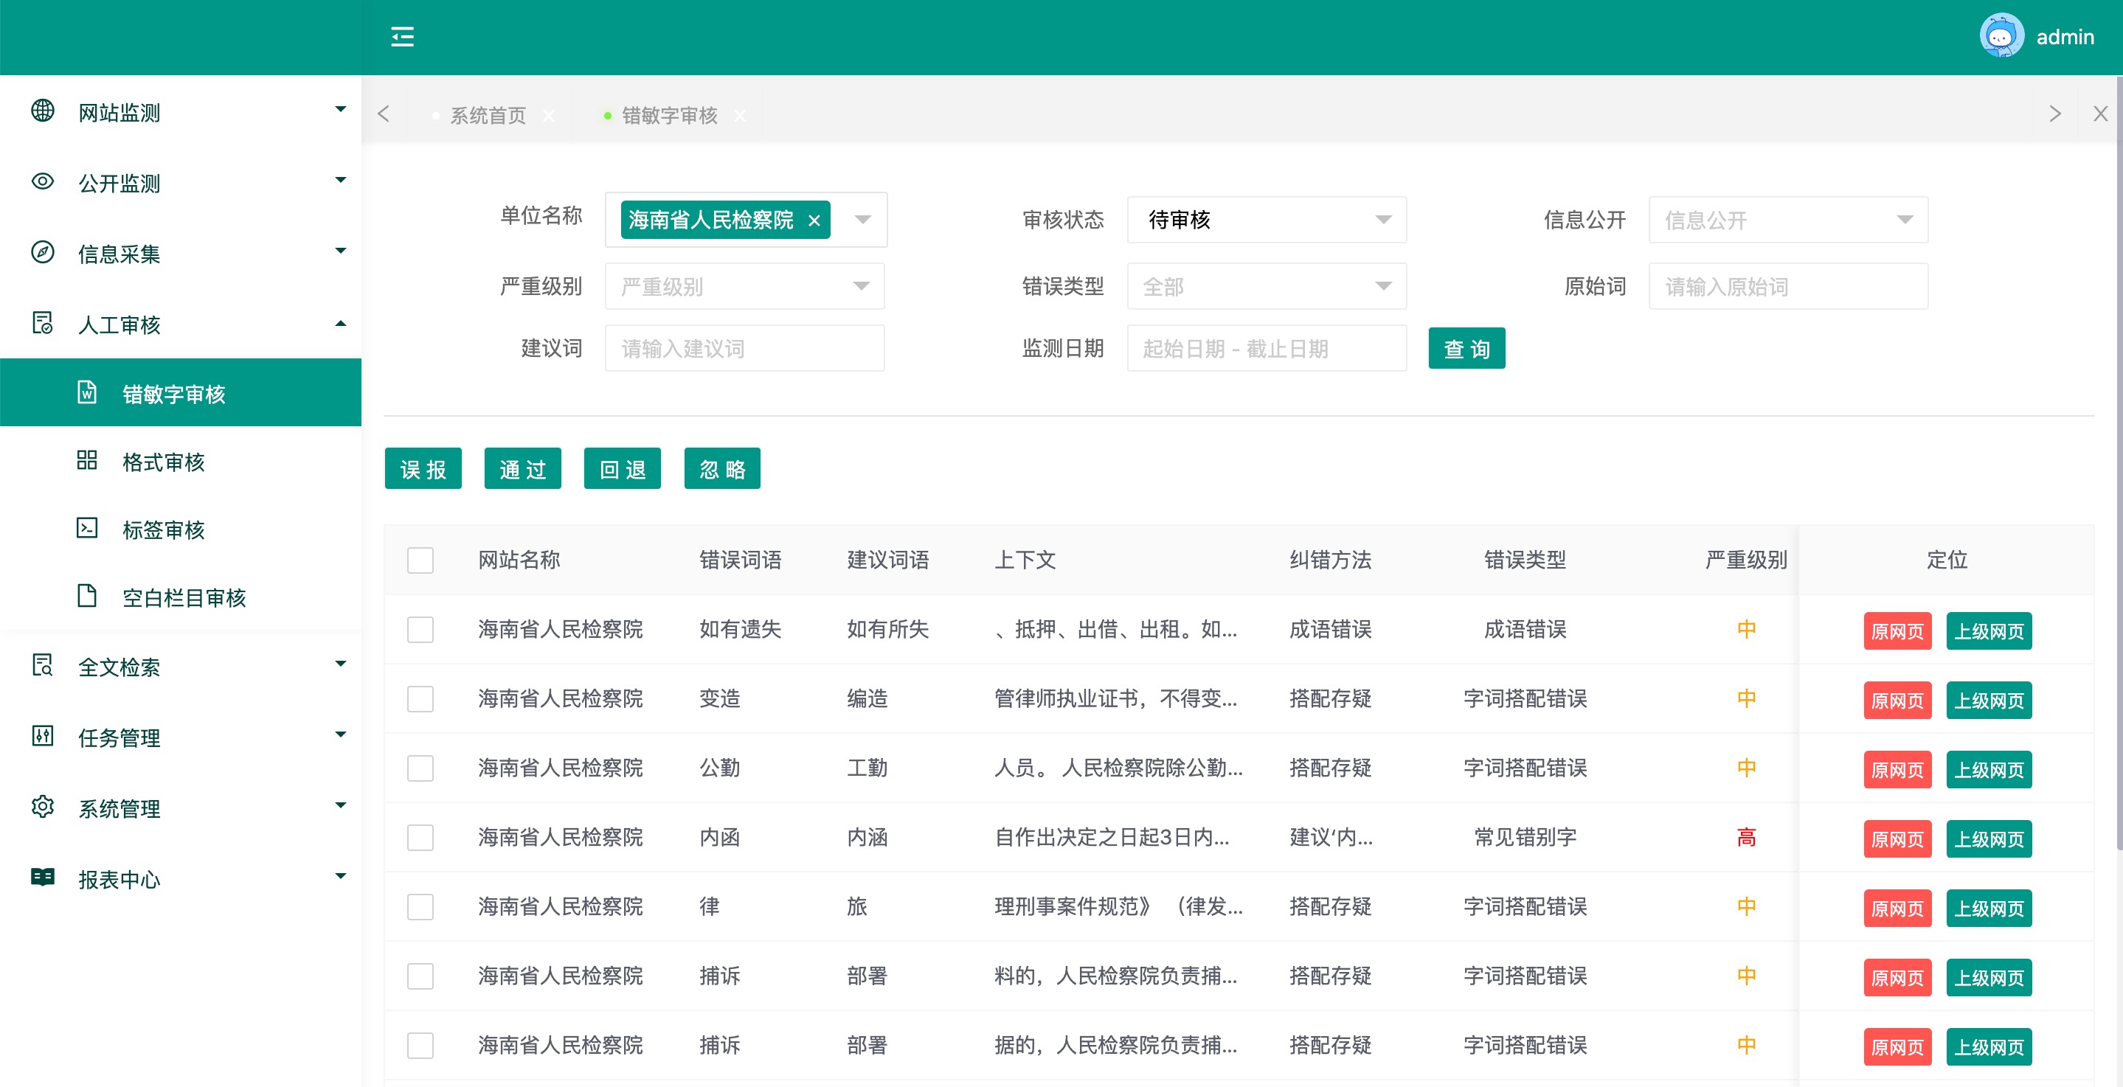Image resolution: width=2123 pixels, height=1087 pixels.
Task: Click the 忽略 button
Action: click(x=723, y=469)
